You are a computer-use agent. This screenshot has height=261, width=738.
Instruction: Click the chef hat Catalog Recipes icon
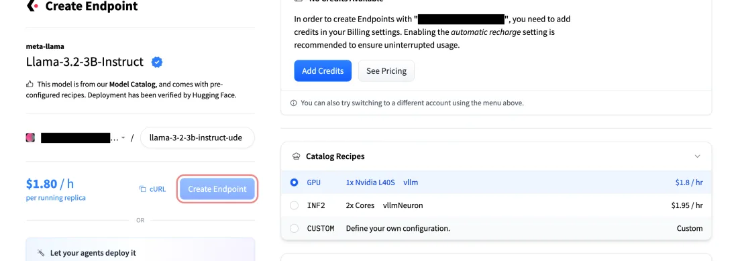point(296,156)
